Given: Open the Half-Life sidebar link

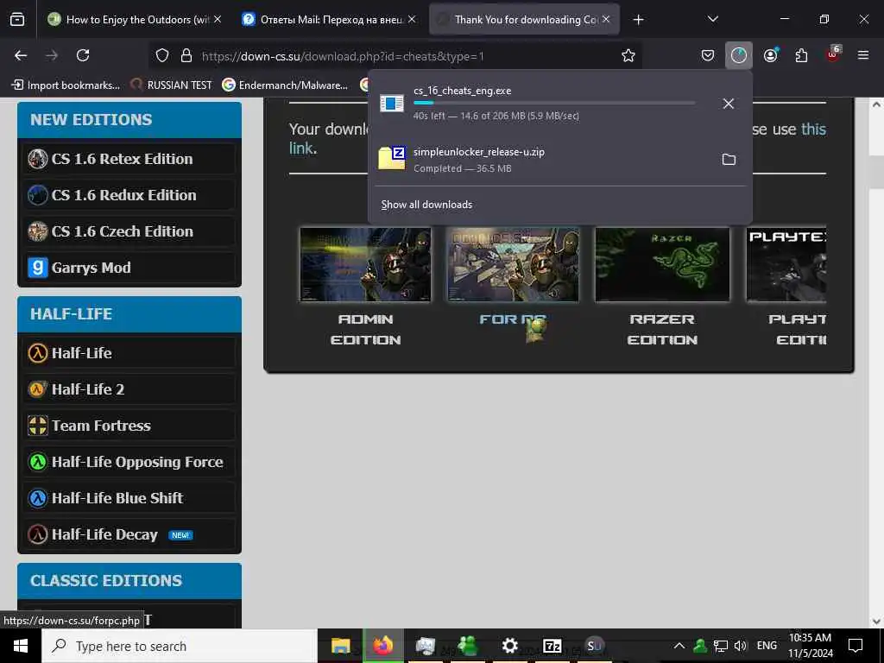Looking at the screenshot, I should 129,353.
